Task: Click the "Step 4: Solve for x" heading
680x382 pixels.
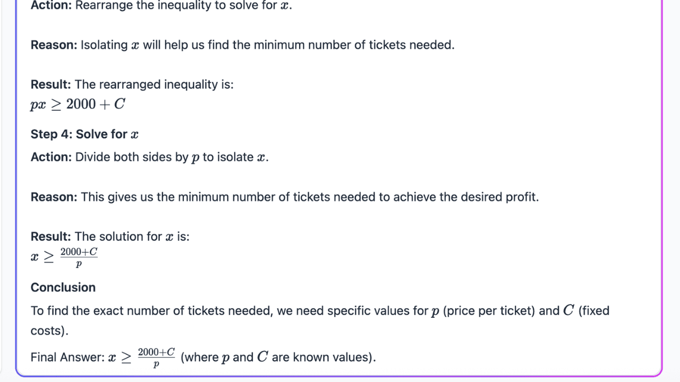Action: (84, 134)
